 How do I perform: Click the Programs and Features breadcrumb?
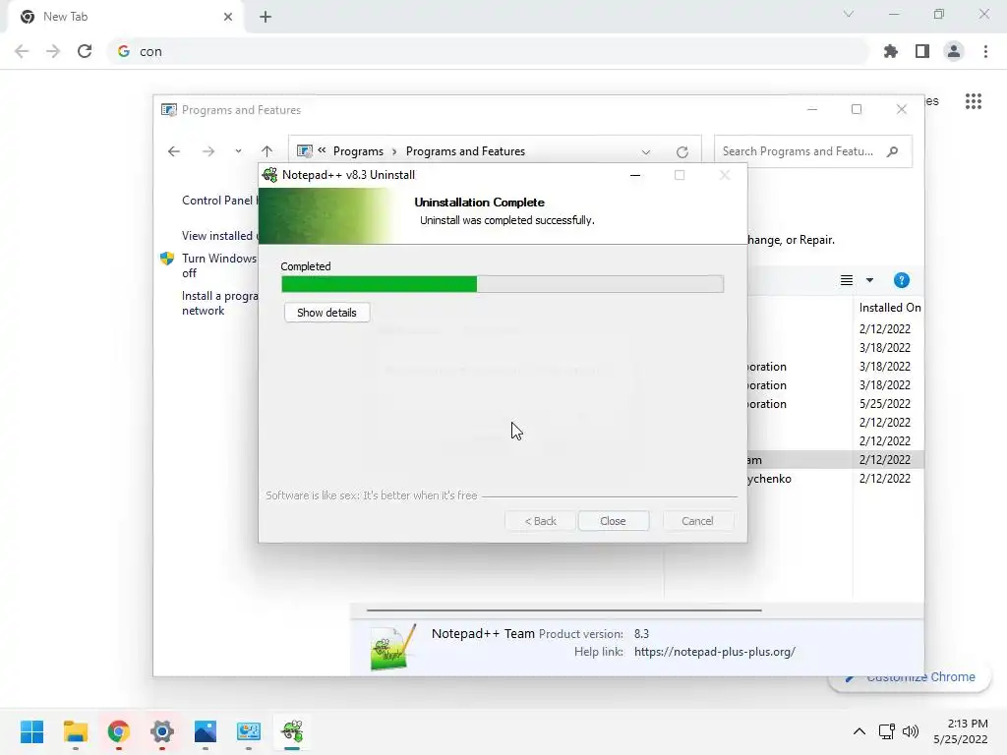coord(465,151)
